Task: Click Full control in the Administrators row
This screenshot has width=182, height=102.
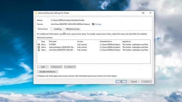Action: point(82,47)
